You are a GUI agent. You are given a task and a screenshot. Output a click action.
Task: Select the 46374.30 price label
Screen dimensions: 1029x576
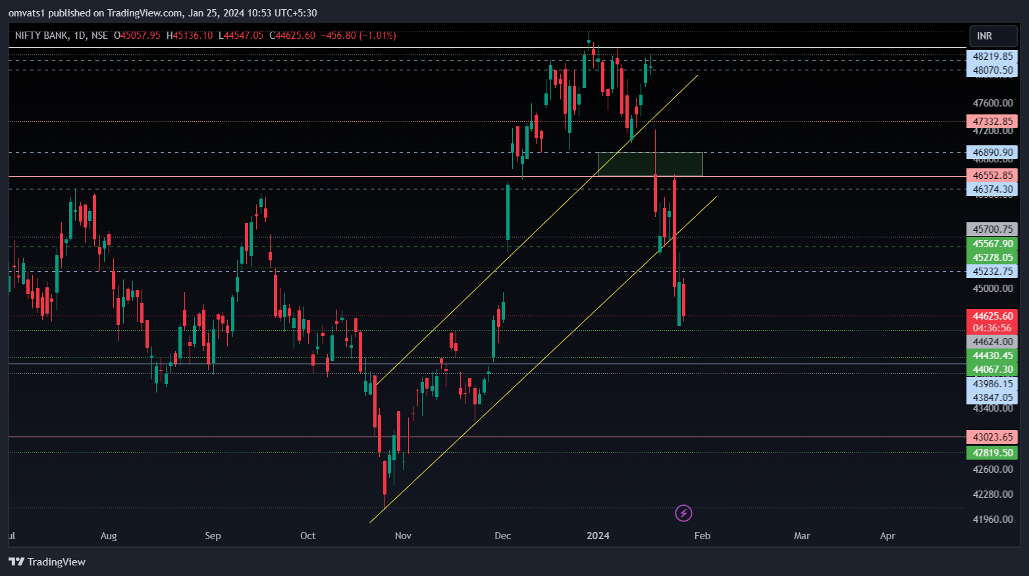pos(992,189)
